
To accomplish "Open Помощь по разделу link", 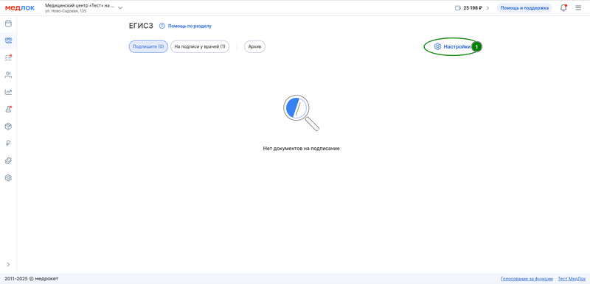I will pyautogui.click(x=190, y=26).
